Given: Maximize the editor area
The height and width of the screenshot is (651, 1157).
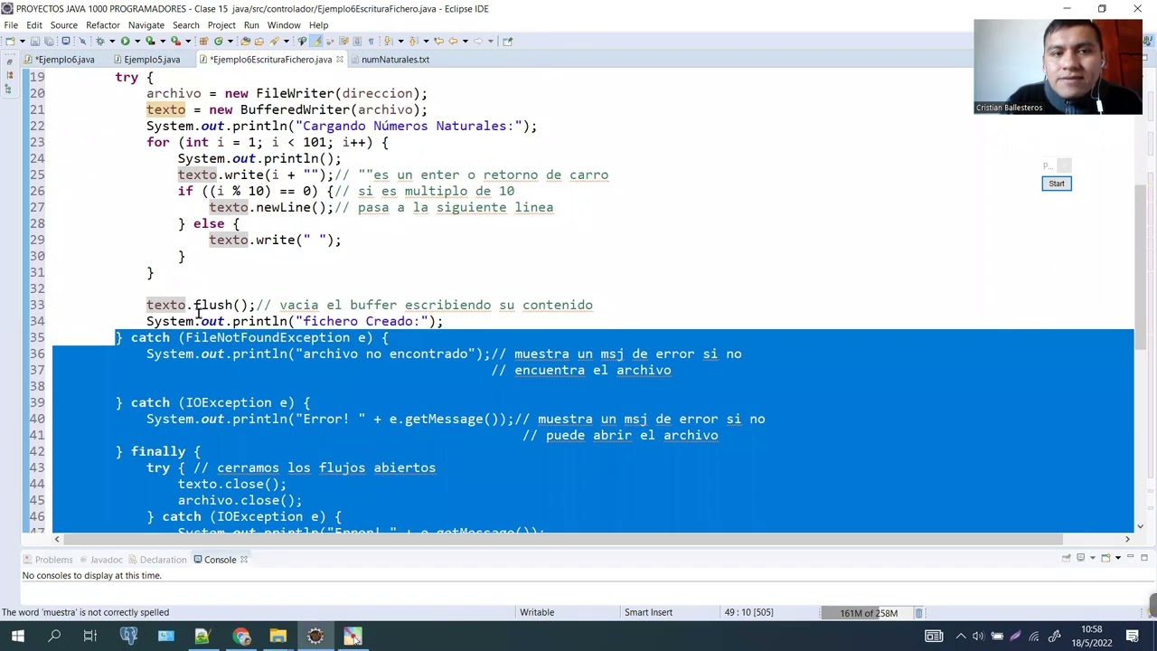Looking at the screenshot, I should coord(1144,60).
